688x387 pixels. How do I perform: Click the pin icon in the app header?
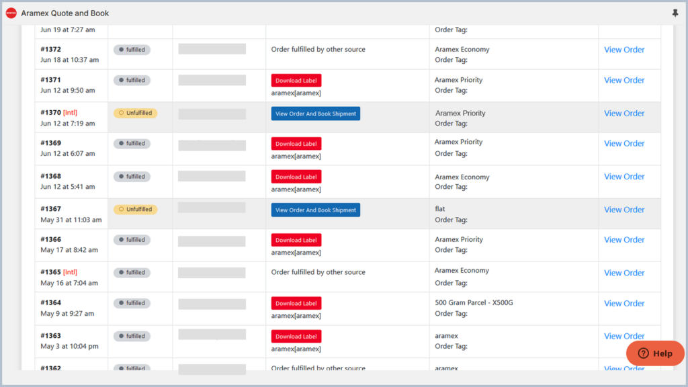pyautogui.click(x=675, y=13)
